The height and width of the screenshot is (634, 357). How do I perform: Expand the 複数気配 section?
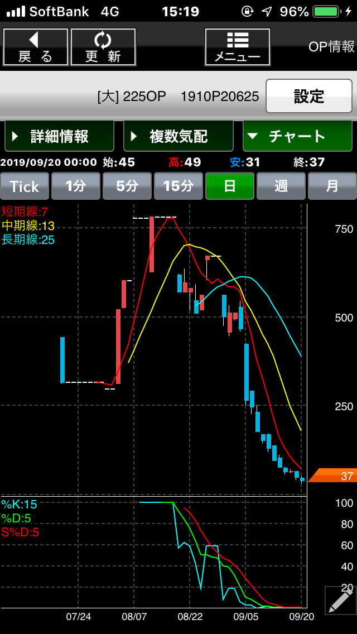[178, 136]
